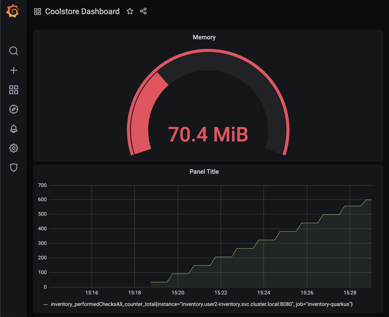Mark dashboard as favorite with star

click(x=130, y=11)
